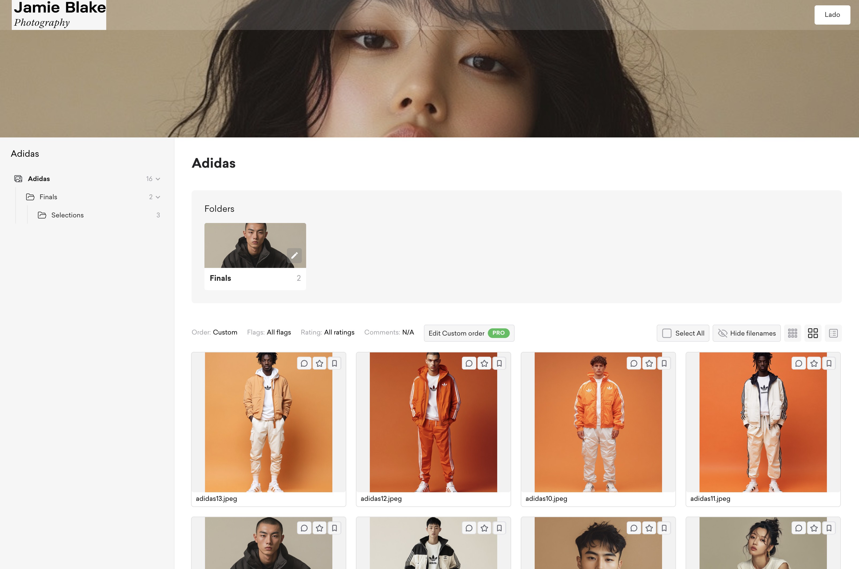Tick the Select All checkbox
The height and width of the screenshot is (569, 859).
coord(667,333)
